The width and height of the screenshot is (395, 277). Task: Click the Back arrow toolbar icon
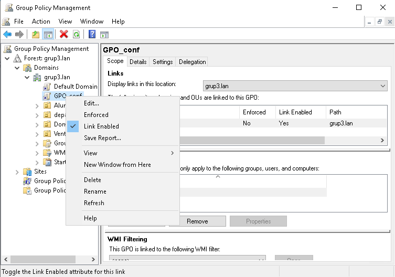pyautogui.click(x=7, y=35)
